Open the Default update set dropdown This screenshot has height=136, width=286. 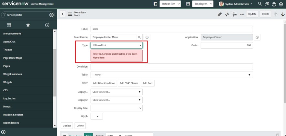[x=170, y=4]
